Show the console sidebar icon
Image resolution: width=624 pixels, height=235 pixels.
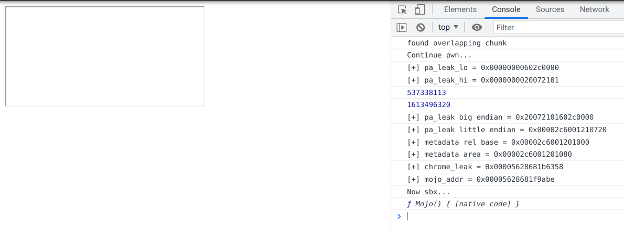(402, 27)
